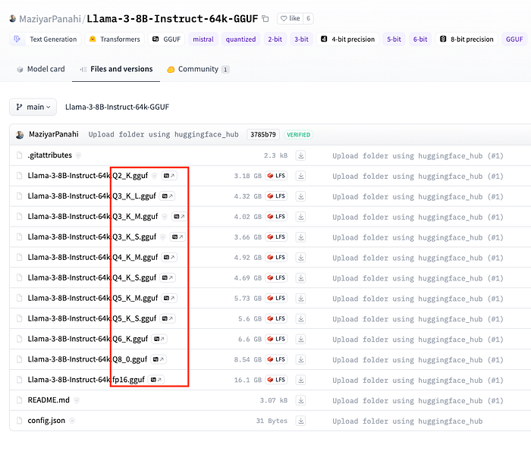Click the 3-bit tag
Screen dimensions: 531x451
tap(301, 39)
